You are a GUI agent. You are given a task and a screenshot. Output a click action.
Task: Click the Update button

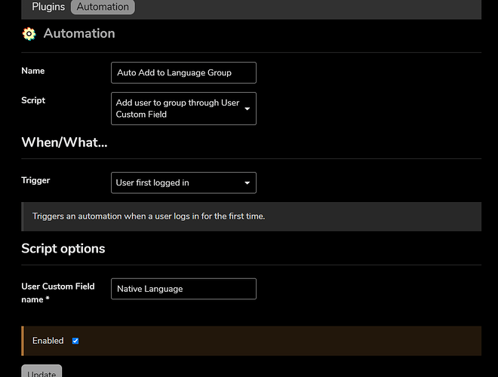pos(41,372)
